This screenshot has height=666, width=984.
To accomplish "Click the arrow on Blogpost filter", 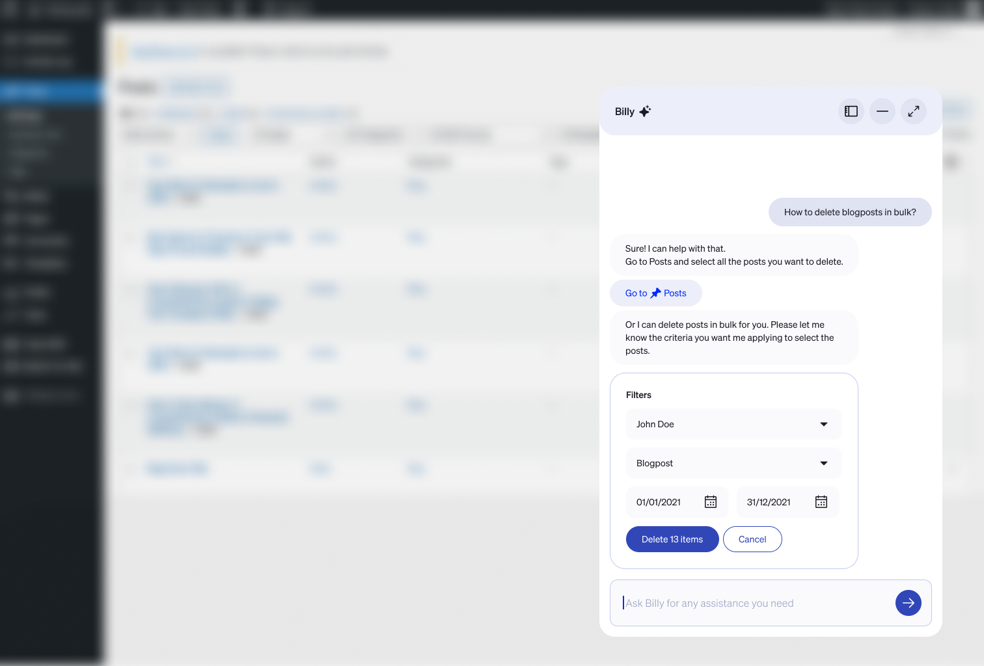I will point(824,463).
